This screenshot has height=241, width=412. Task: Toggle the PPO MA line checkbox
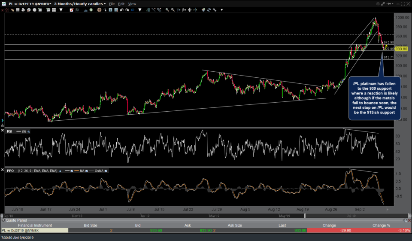[x=87, y=171]
